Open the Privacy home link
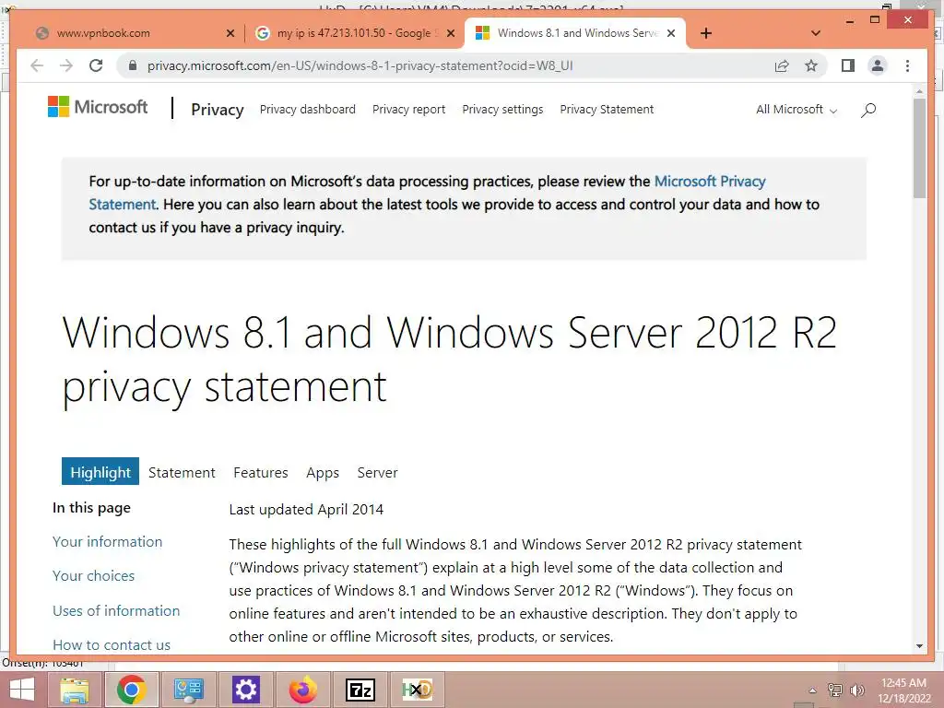The width and height of the screenshot is (944, 708). 218,110
